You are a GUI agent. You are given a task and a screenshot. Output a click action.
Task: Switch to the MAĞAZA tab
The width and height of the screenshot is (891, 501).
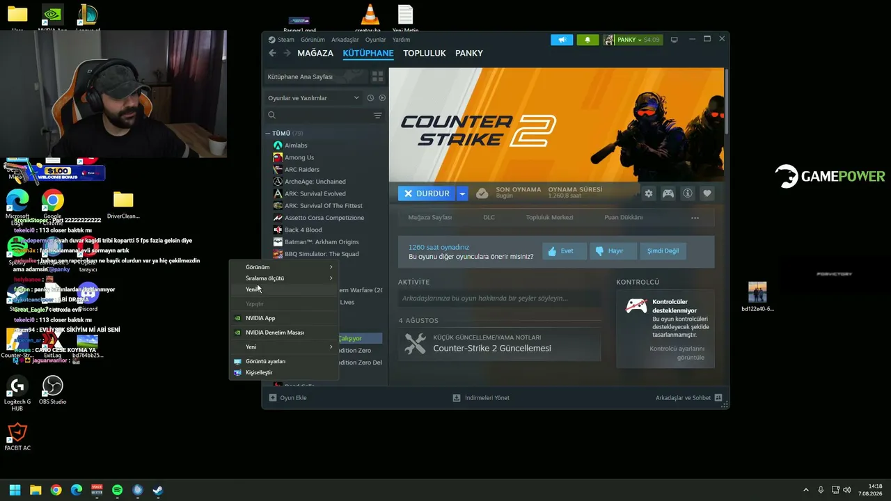pos(315,54)
